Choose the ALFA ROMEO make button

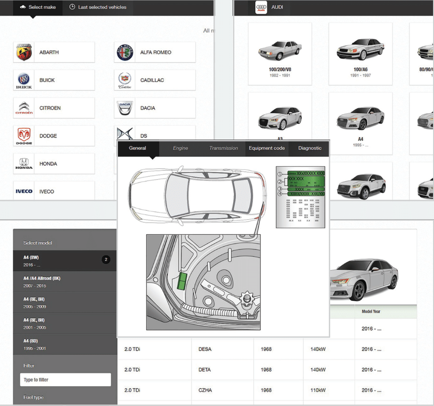point(155,52)
